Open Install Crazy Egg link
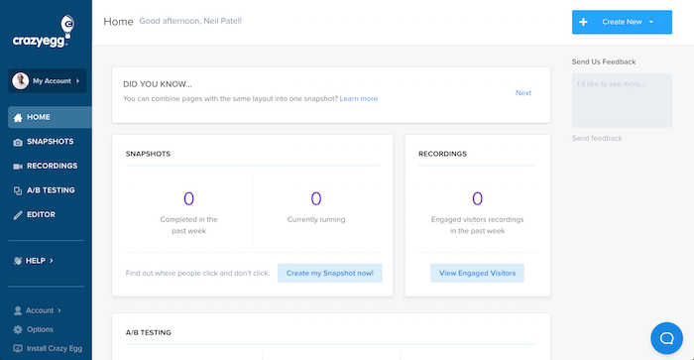Image resolution: width=694 pixels, height=360 pixels. coord(55,348)
